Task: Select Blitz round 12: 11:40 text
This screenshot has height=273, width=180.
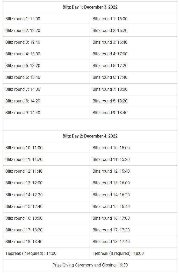Action: 24,171
